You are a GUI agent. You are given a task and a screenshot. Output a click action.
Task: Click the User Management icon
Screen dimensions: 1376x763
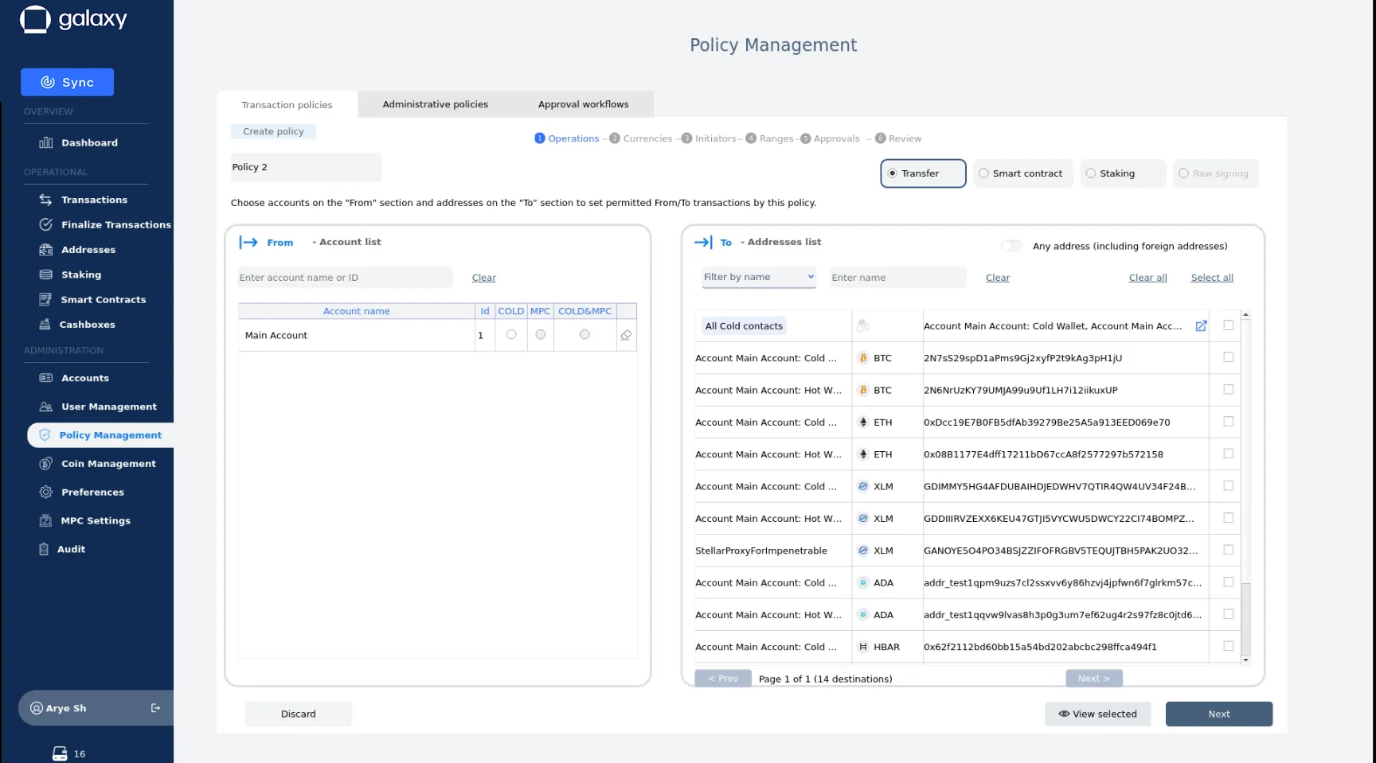click(x=46, y=407)
